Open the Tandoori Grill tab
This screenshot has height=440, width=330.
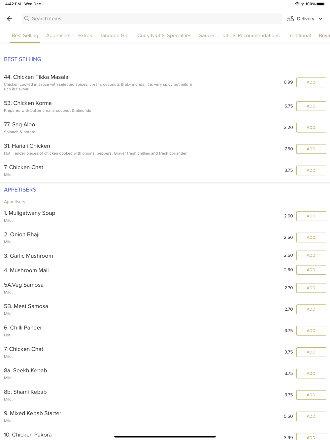pos(115,36)
